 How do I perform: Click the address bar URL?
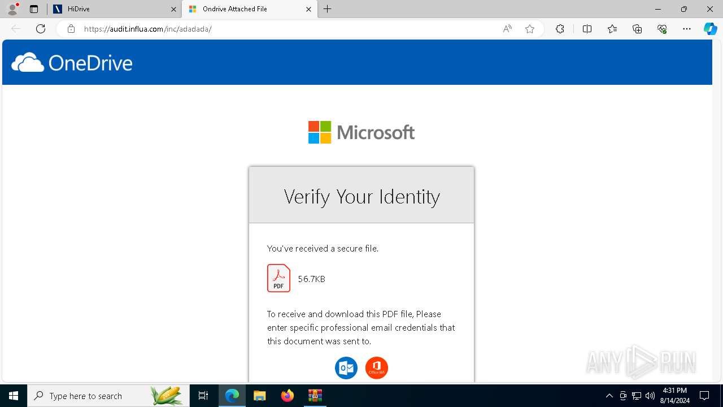(x=148, y=29)
